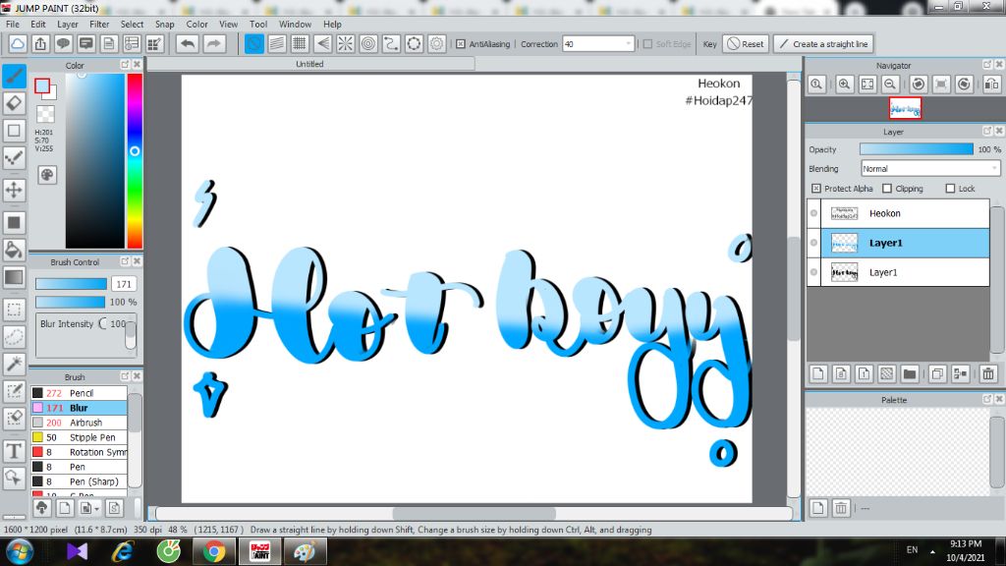The height and width of the screenshot is (566, 1006).
Task: Select the rectangular Select tool
Action: point(14,310)
